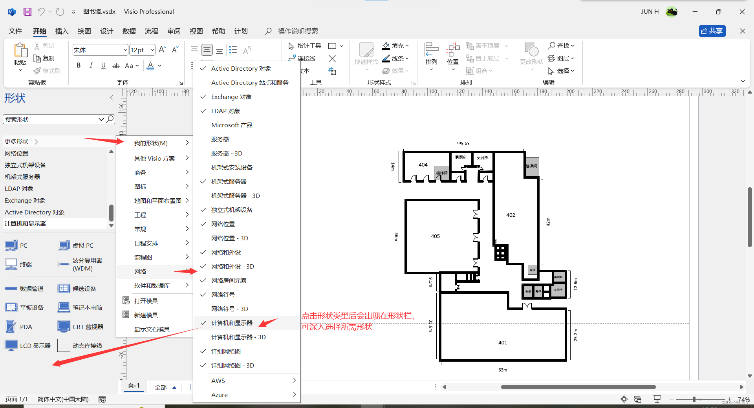This screenshot has height=408, width=754.
Task: Uncheck the 机架式服务器 stencil
Action: (x=247, y=181)
